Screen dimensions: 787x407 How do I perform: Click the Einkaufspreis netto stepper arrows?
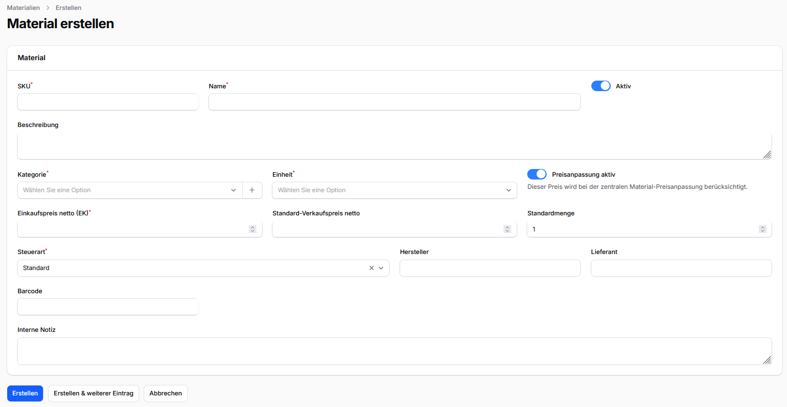(x=253, y=229)
